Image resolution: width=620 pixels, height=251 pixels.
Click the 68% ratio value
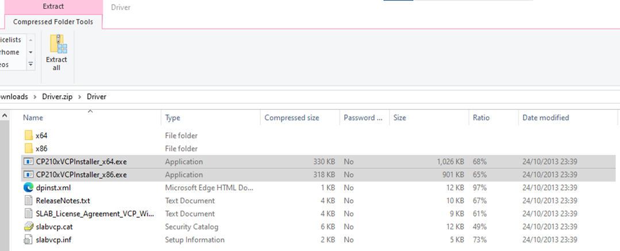coord(480,161)
